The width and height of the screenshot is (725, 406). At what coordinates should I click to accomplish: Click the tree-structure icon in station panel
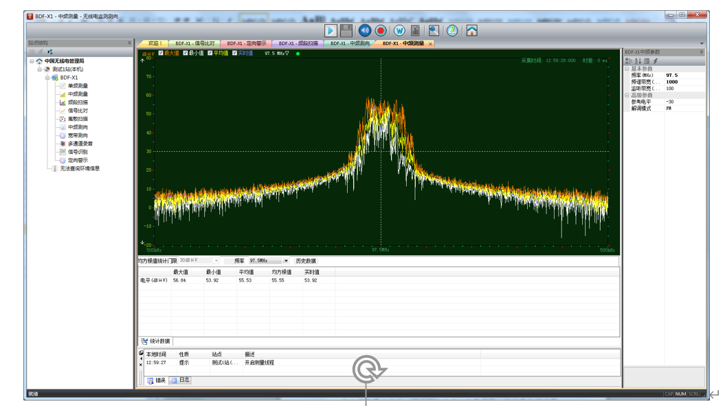[50, 52]
